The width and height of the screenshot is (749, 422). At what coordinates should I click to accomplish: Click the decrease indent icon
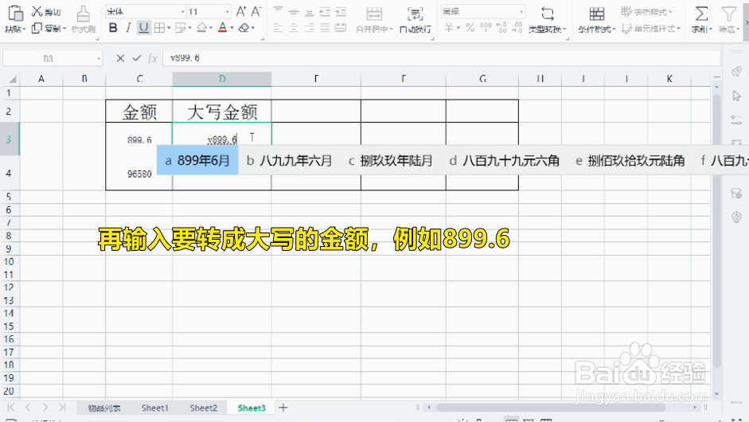326,11
